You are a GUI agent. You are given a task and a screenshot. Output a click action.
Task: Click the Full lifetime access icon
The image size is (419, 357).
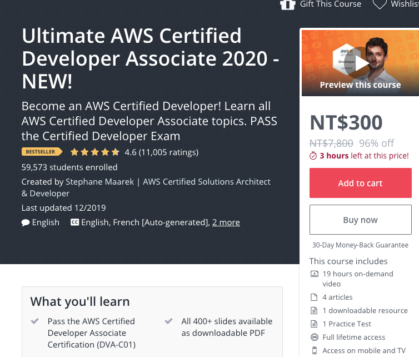coord(315,337)
